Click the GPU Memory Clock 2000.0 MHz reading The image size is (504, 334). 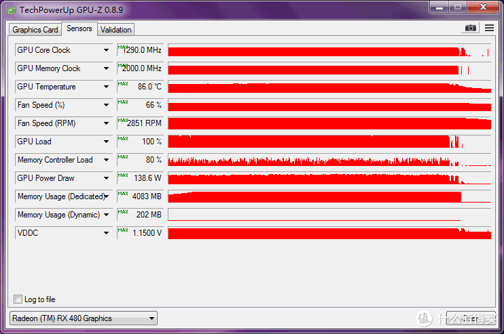(140, 68)
